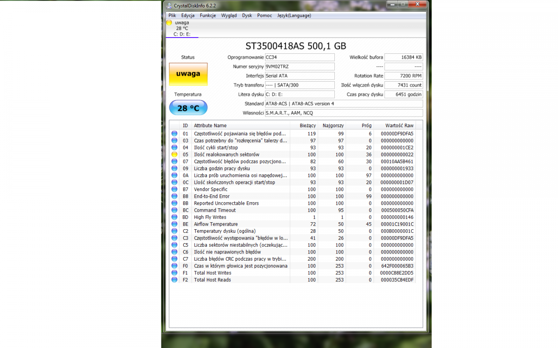558x348 pixels.
Task: Click the Rotation Rate field 7200 RPM
Action: tap(404, 76)
